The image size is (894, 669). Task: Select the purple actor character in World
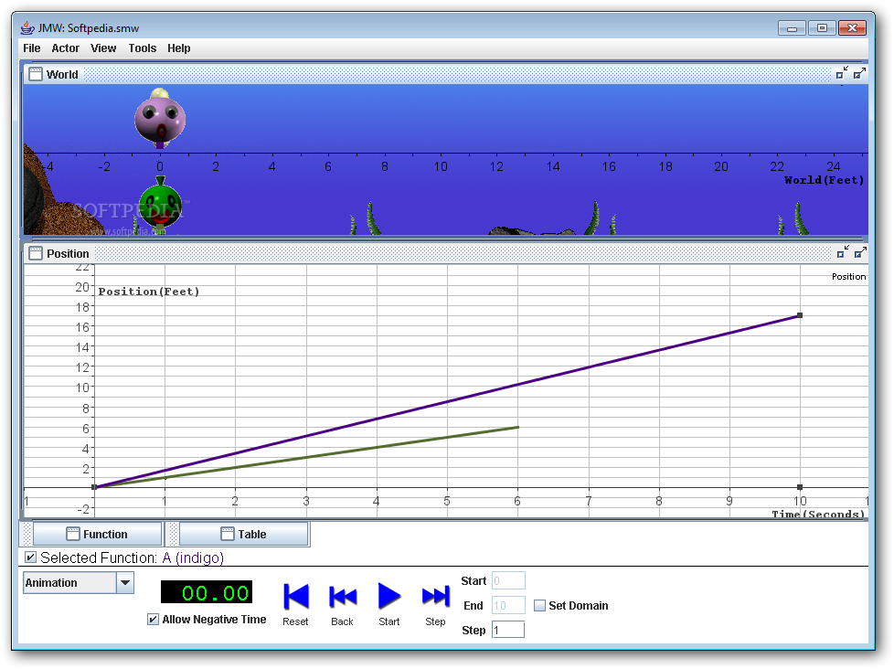tap(160, 118)
